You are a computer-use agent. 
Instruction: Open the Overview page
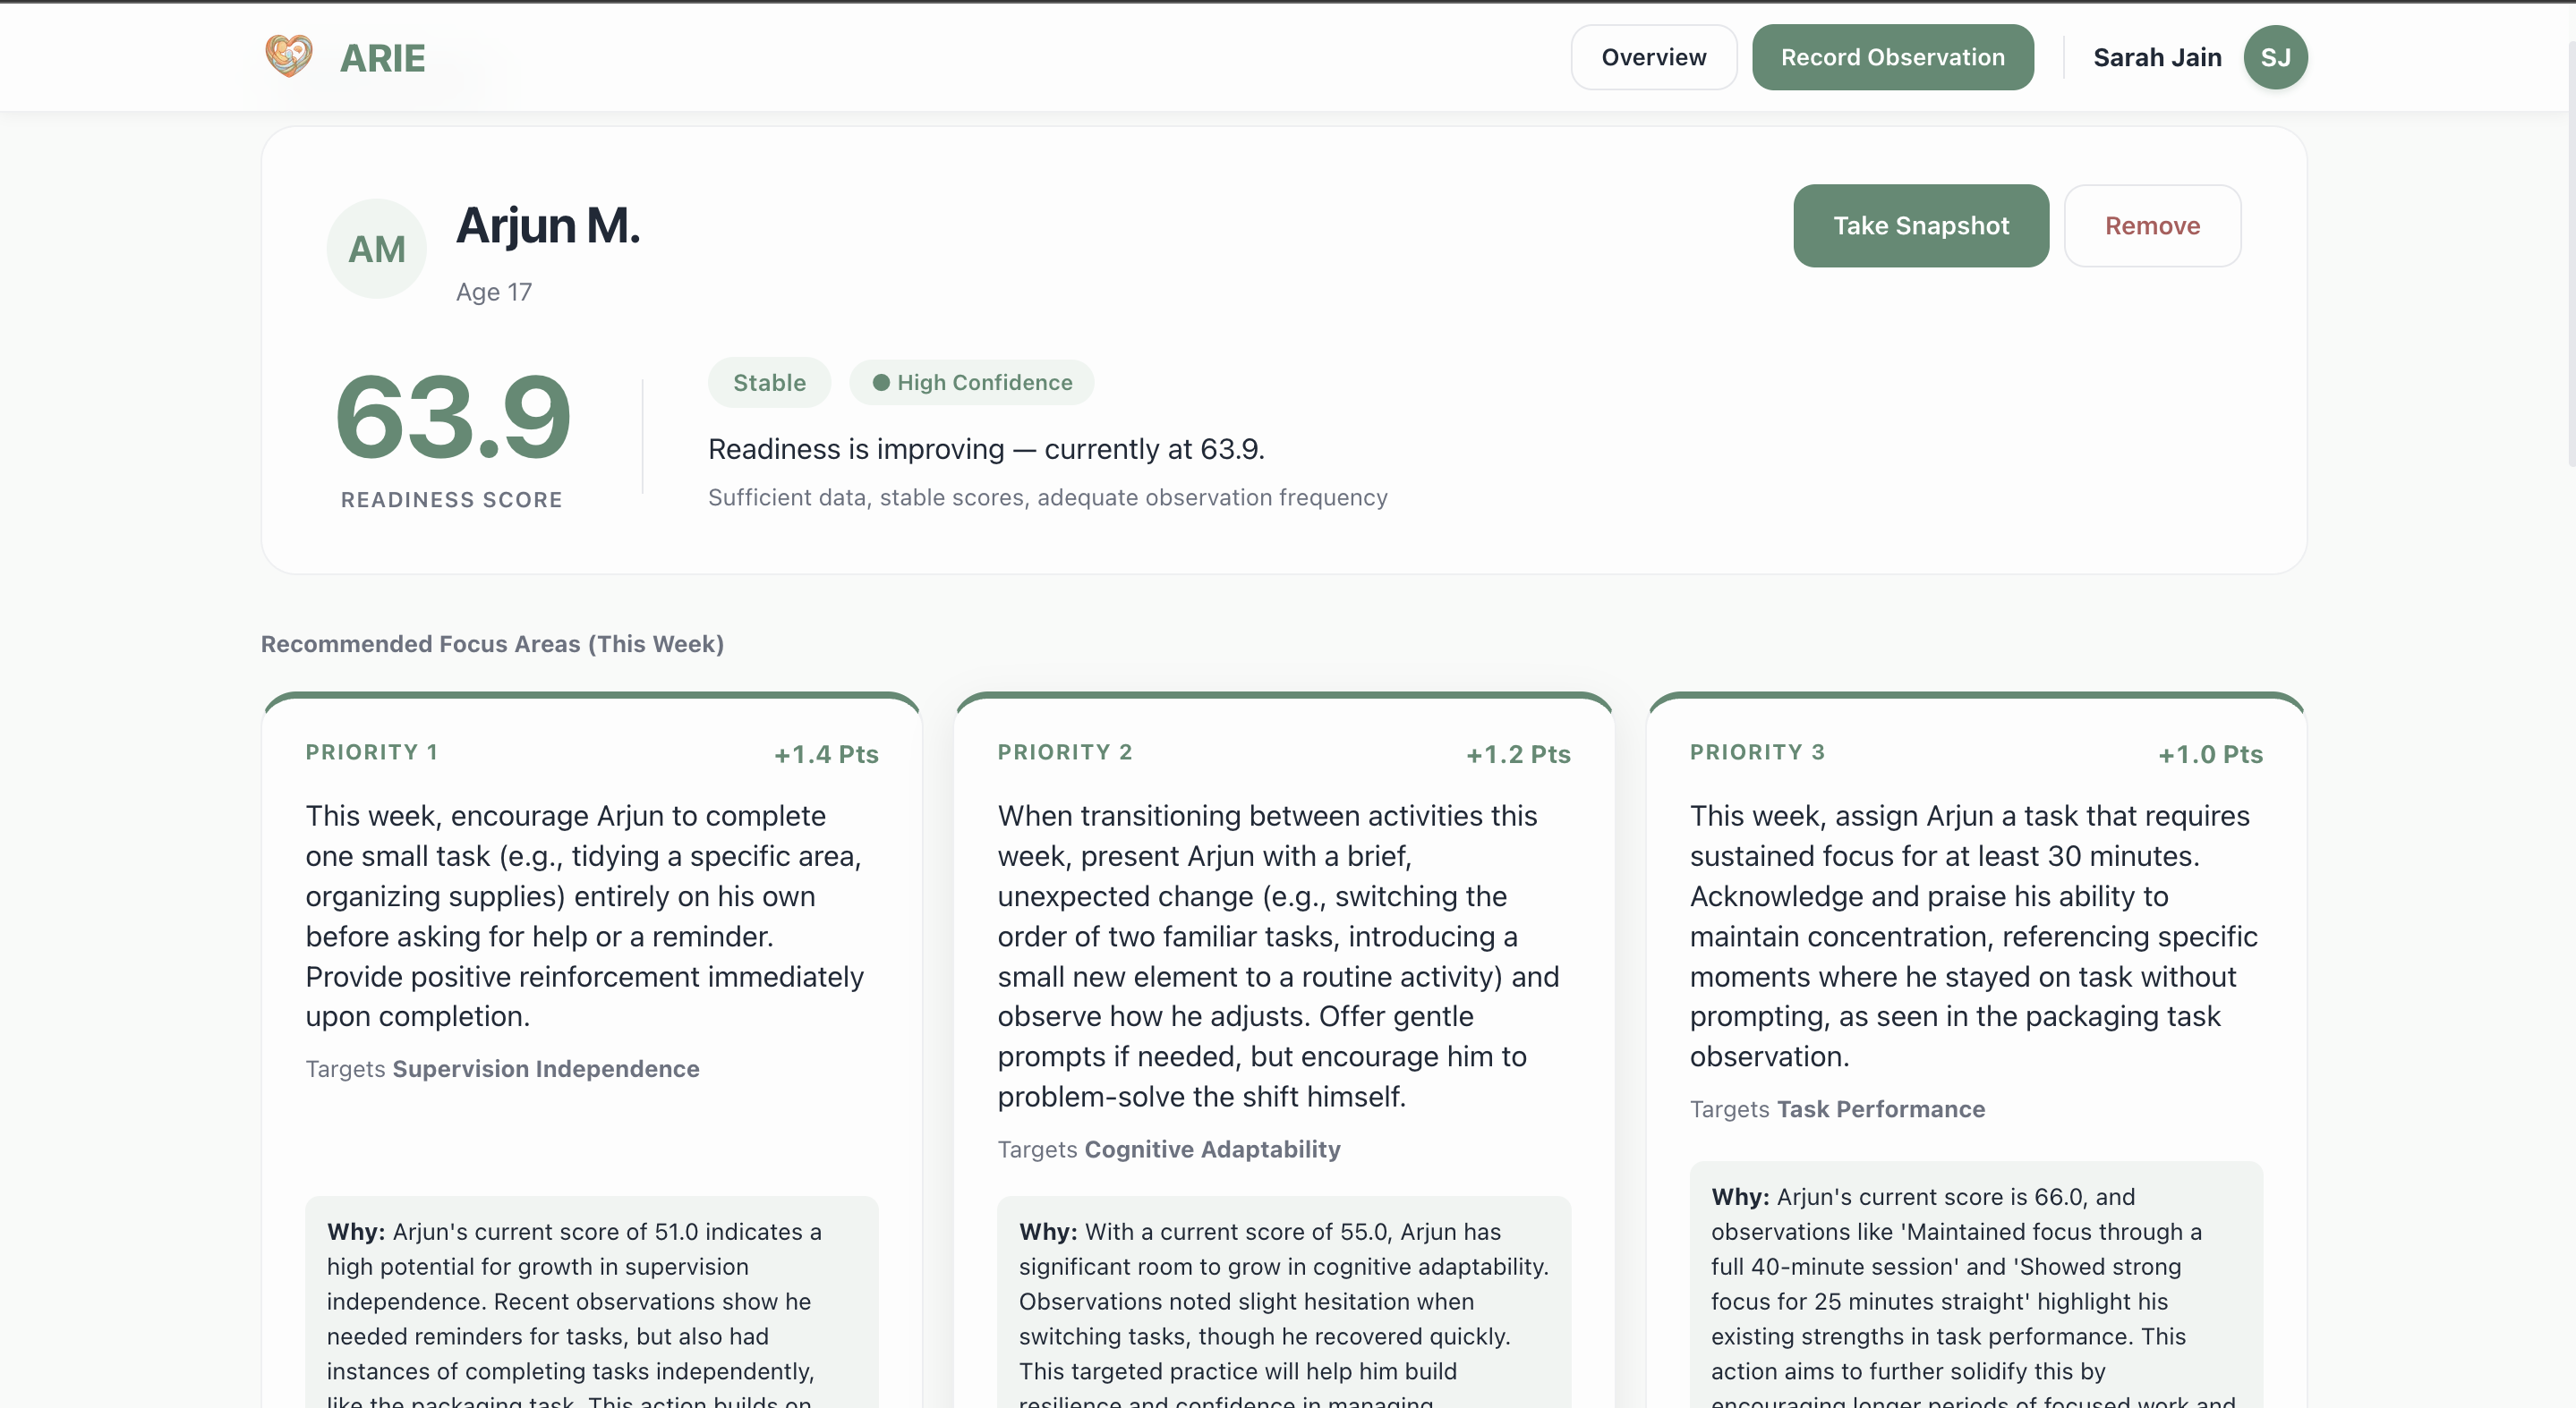pos(1653,57)
